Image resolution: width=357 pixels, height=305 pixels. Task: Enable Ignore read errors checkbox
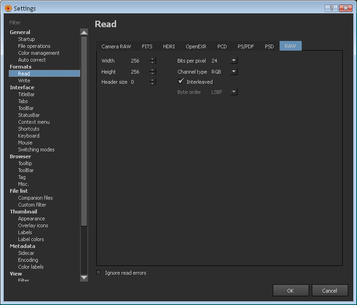point(99,272)
